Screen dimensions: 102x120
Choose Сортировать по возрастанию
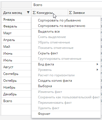pos(66,26)
